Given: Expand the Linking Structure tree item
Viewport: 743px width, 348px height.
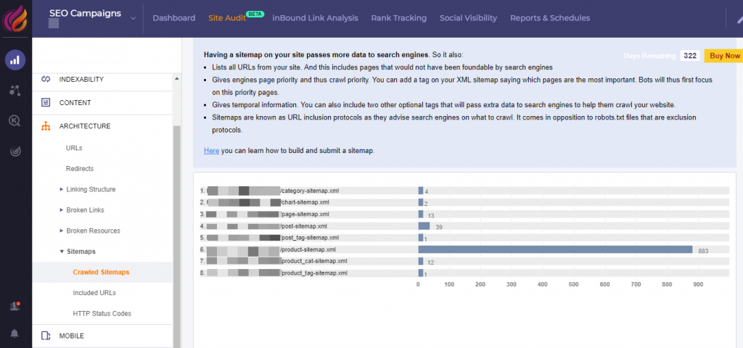Looking at the screenshot, I should (62, 189).
